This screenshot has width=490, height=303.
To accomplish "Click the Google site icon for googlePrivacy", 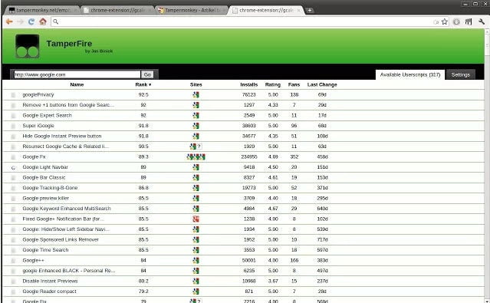I will [196, 95].
